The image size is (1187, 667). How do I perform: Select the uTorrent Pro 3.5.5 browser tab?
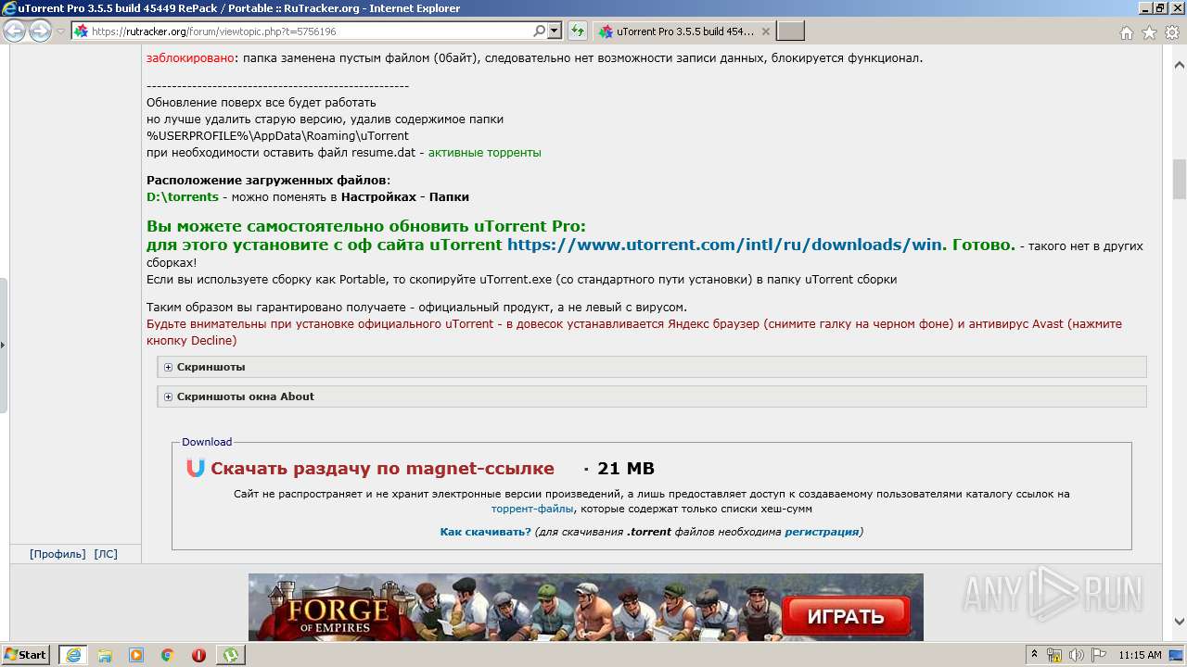pos(684,31)
